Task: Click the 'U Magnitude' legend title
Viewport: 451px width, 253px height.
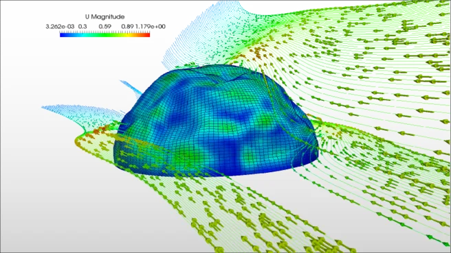Action: pyautogui.click(x=104, y=17)
